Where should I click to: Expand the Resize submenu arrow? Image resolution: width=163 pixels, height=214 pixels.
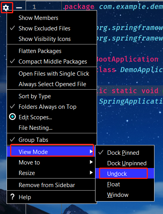(91, 173)
